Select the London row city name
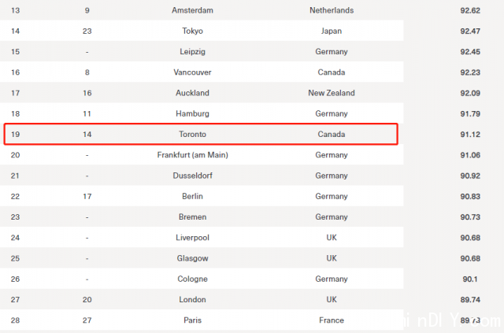Viewport: 504px width, 333px height. click(192, 300)
